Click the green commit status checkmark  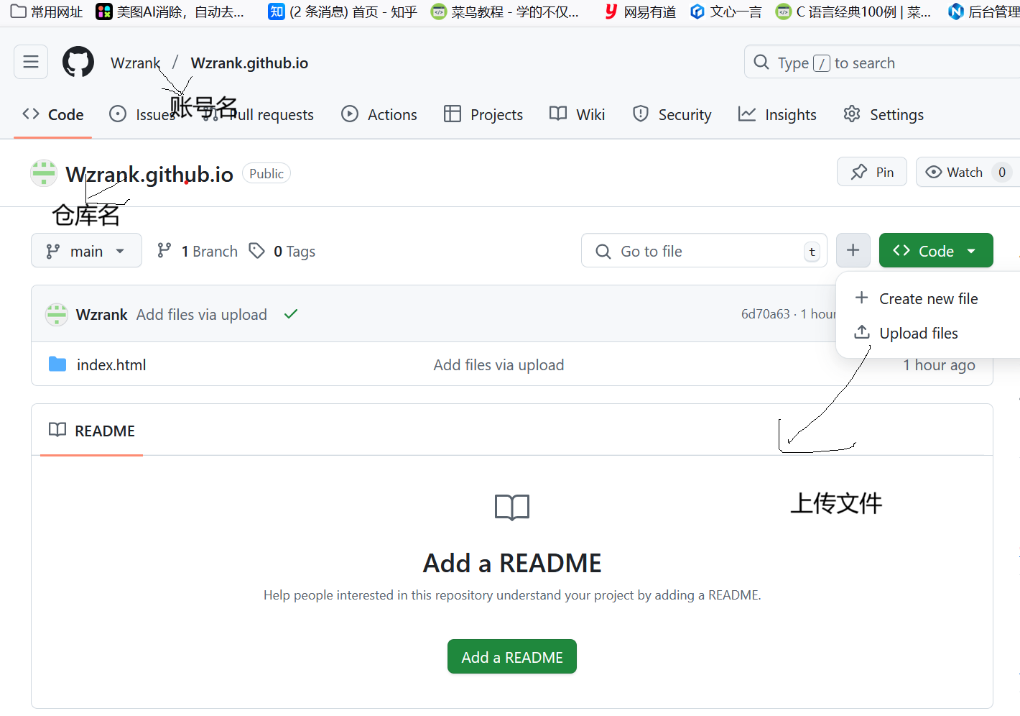pyautogui.click(x=291, y=314)
